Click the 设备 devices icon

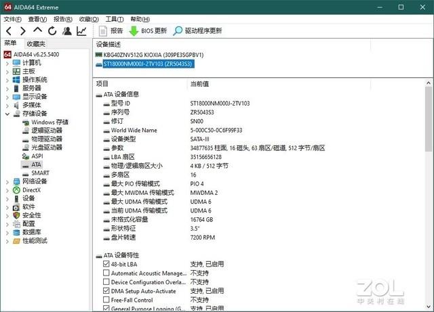(x=16, y=198)
